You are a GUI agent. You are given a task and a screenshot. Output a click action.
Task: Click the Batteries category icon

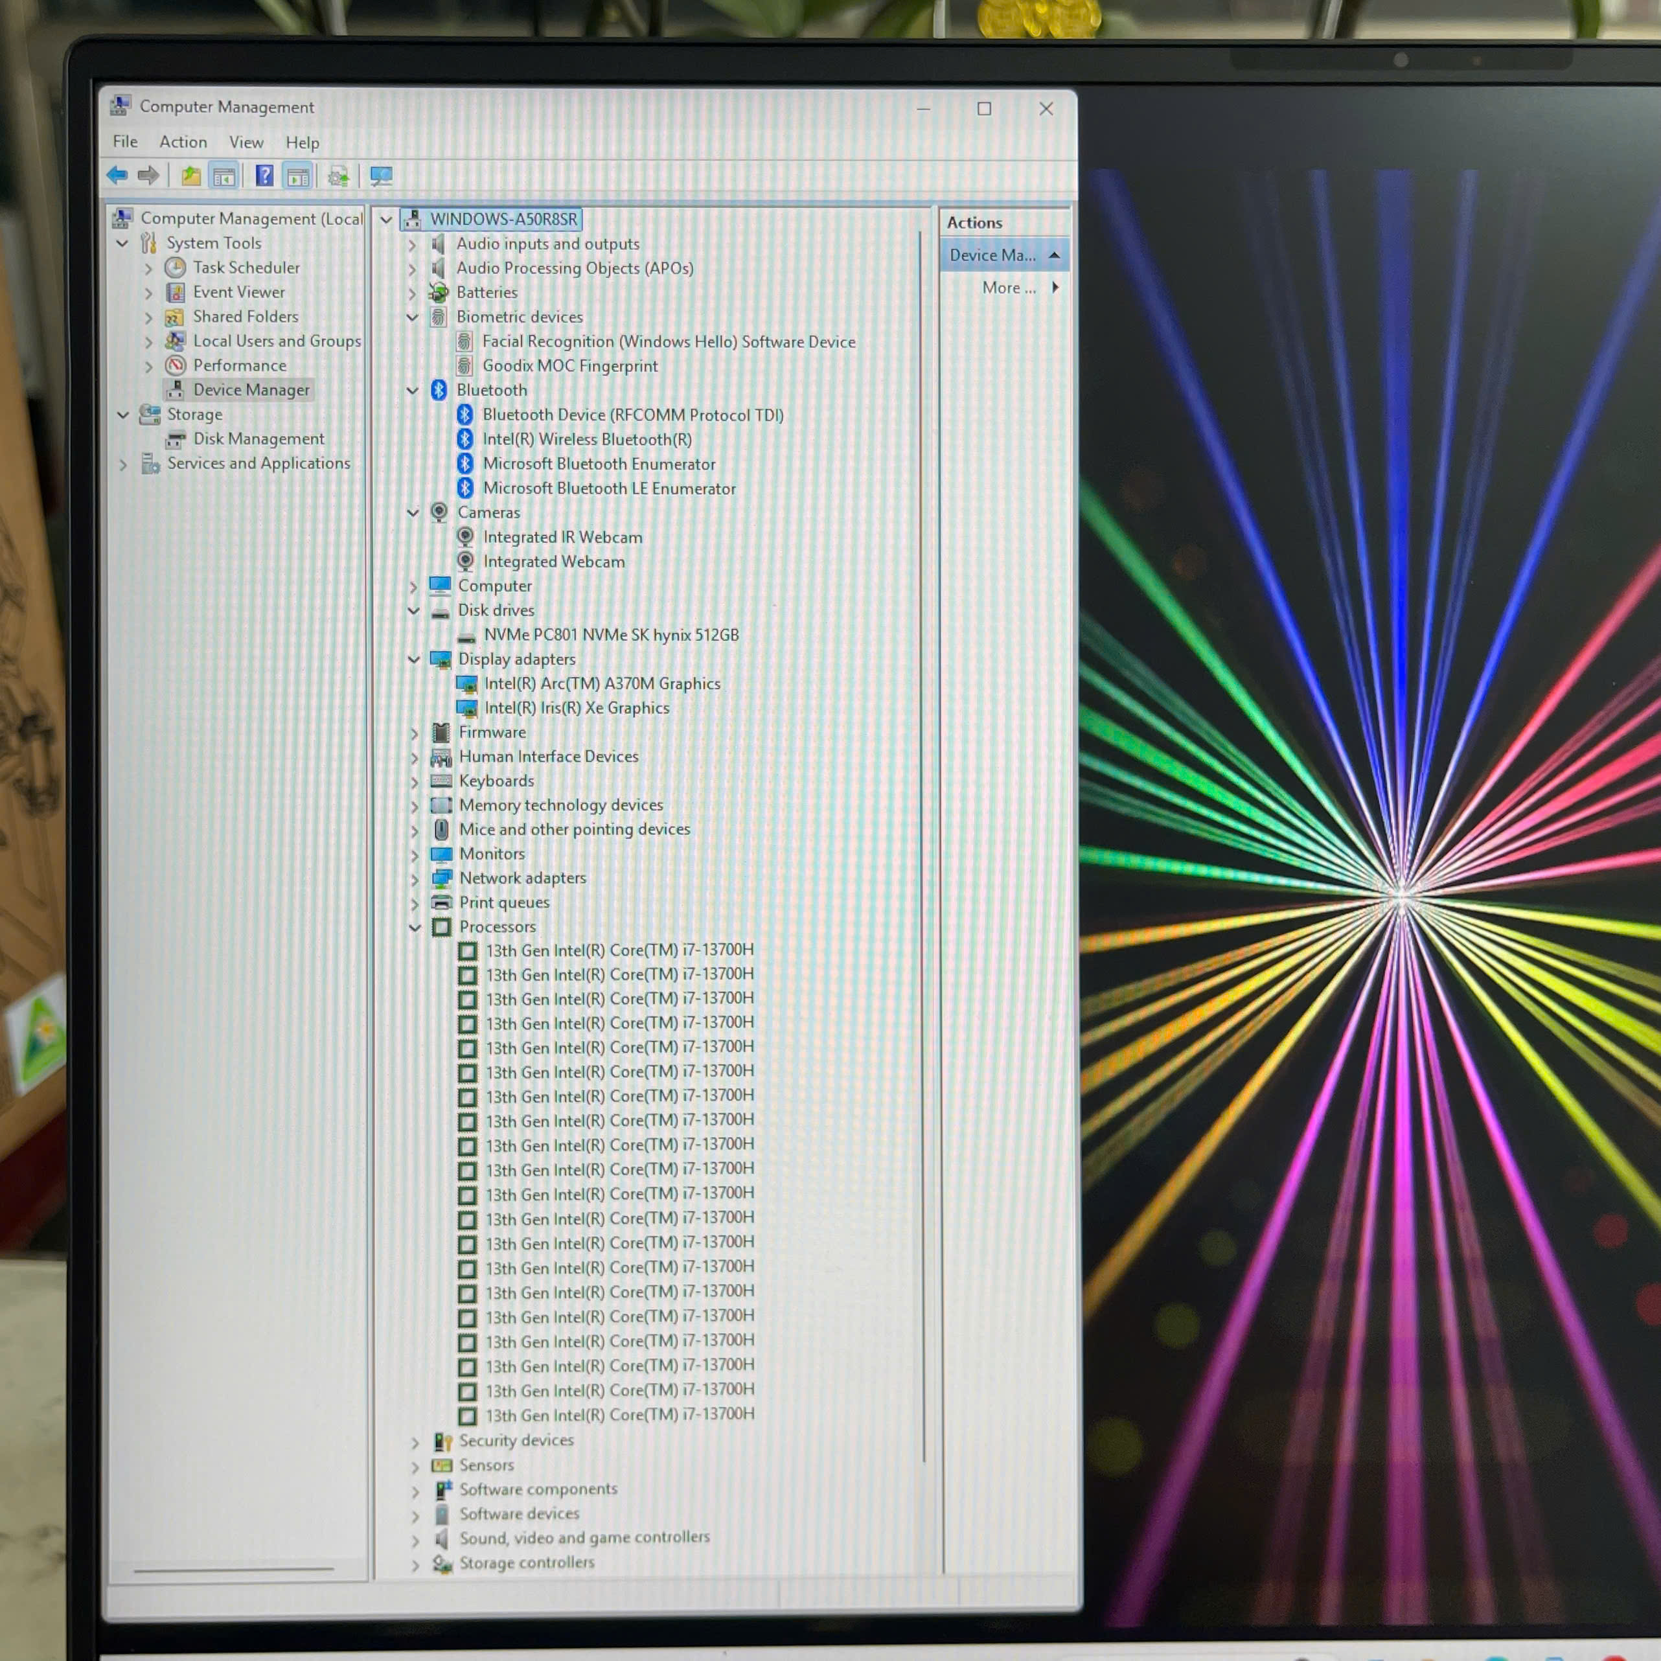439,292
